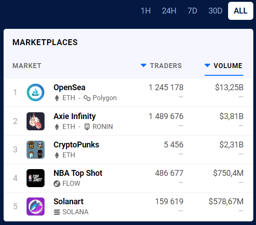Click rank number 5 beside Solanart
The height and width of the screenshot is (225, 256).
(15, 207)
